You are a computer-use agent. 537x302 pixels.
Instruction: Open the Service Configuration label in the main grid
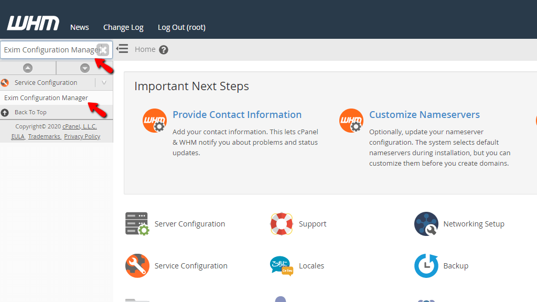click(x=191, y=266)
